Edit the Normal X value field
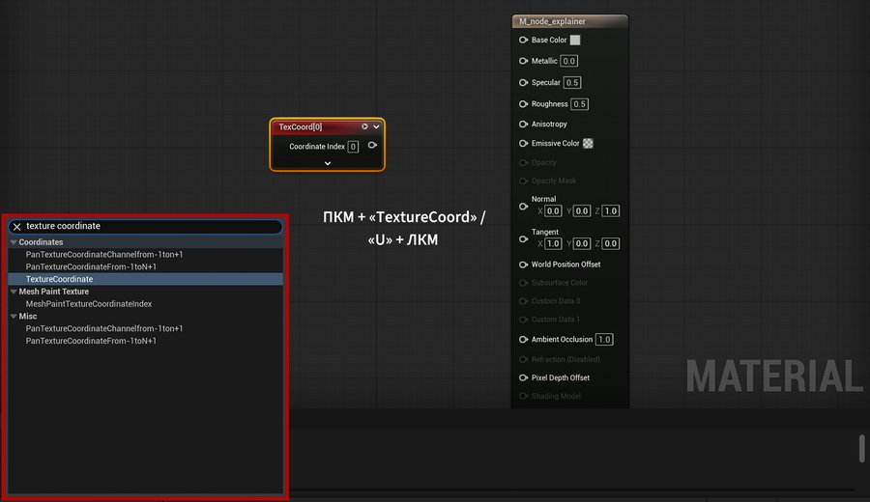Screen dimensions: 870x502 (x=553, y=211)
